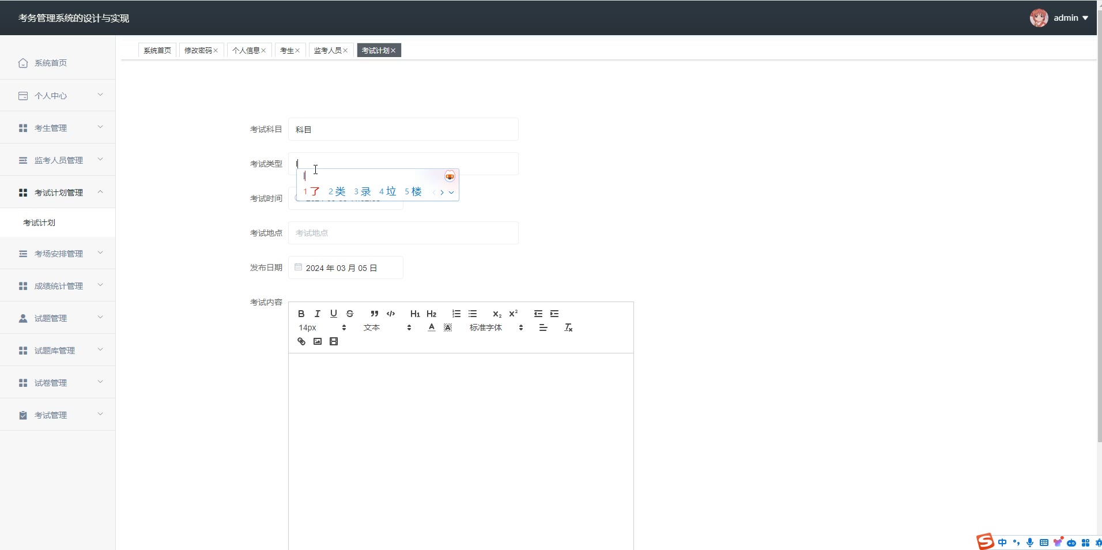Image resolution: width=1102 pixels, height=550 pixels.
Task: Open the IME soft keyboard icon
Action: pos(1044,543)
